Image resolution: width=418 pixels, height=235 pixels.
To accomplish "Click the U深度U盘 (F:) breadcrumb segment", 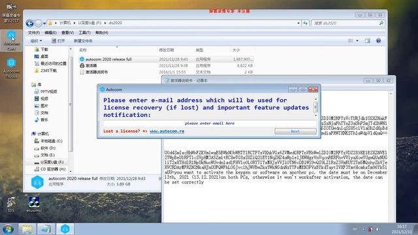I will [x=90, y=23].
